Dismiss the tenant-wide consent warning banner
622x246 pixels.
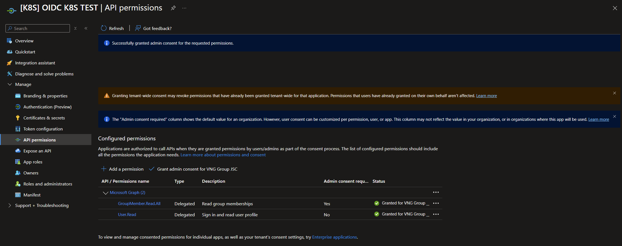click(x=615, y=93)
